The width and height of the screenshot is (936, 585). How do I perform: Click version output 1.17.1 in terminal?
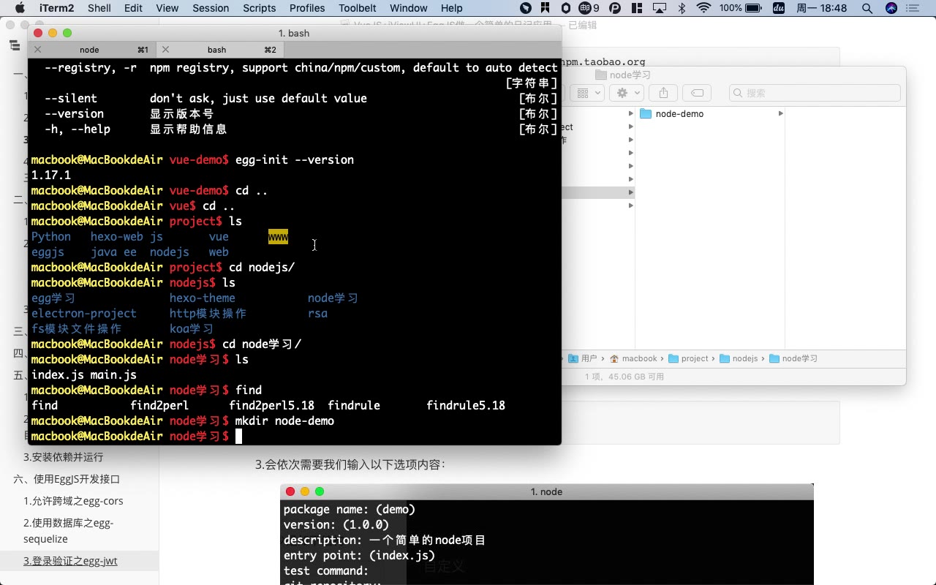51,175
